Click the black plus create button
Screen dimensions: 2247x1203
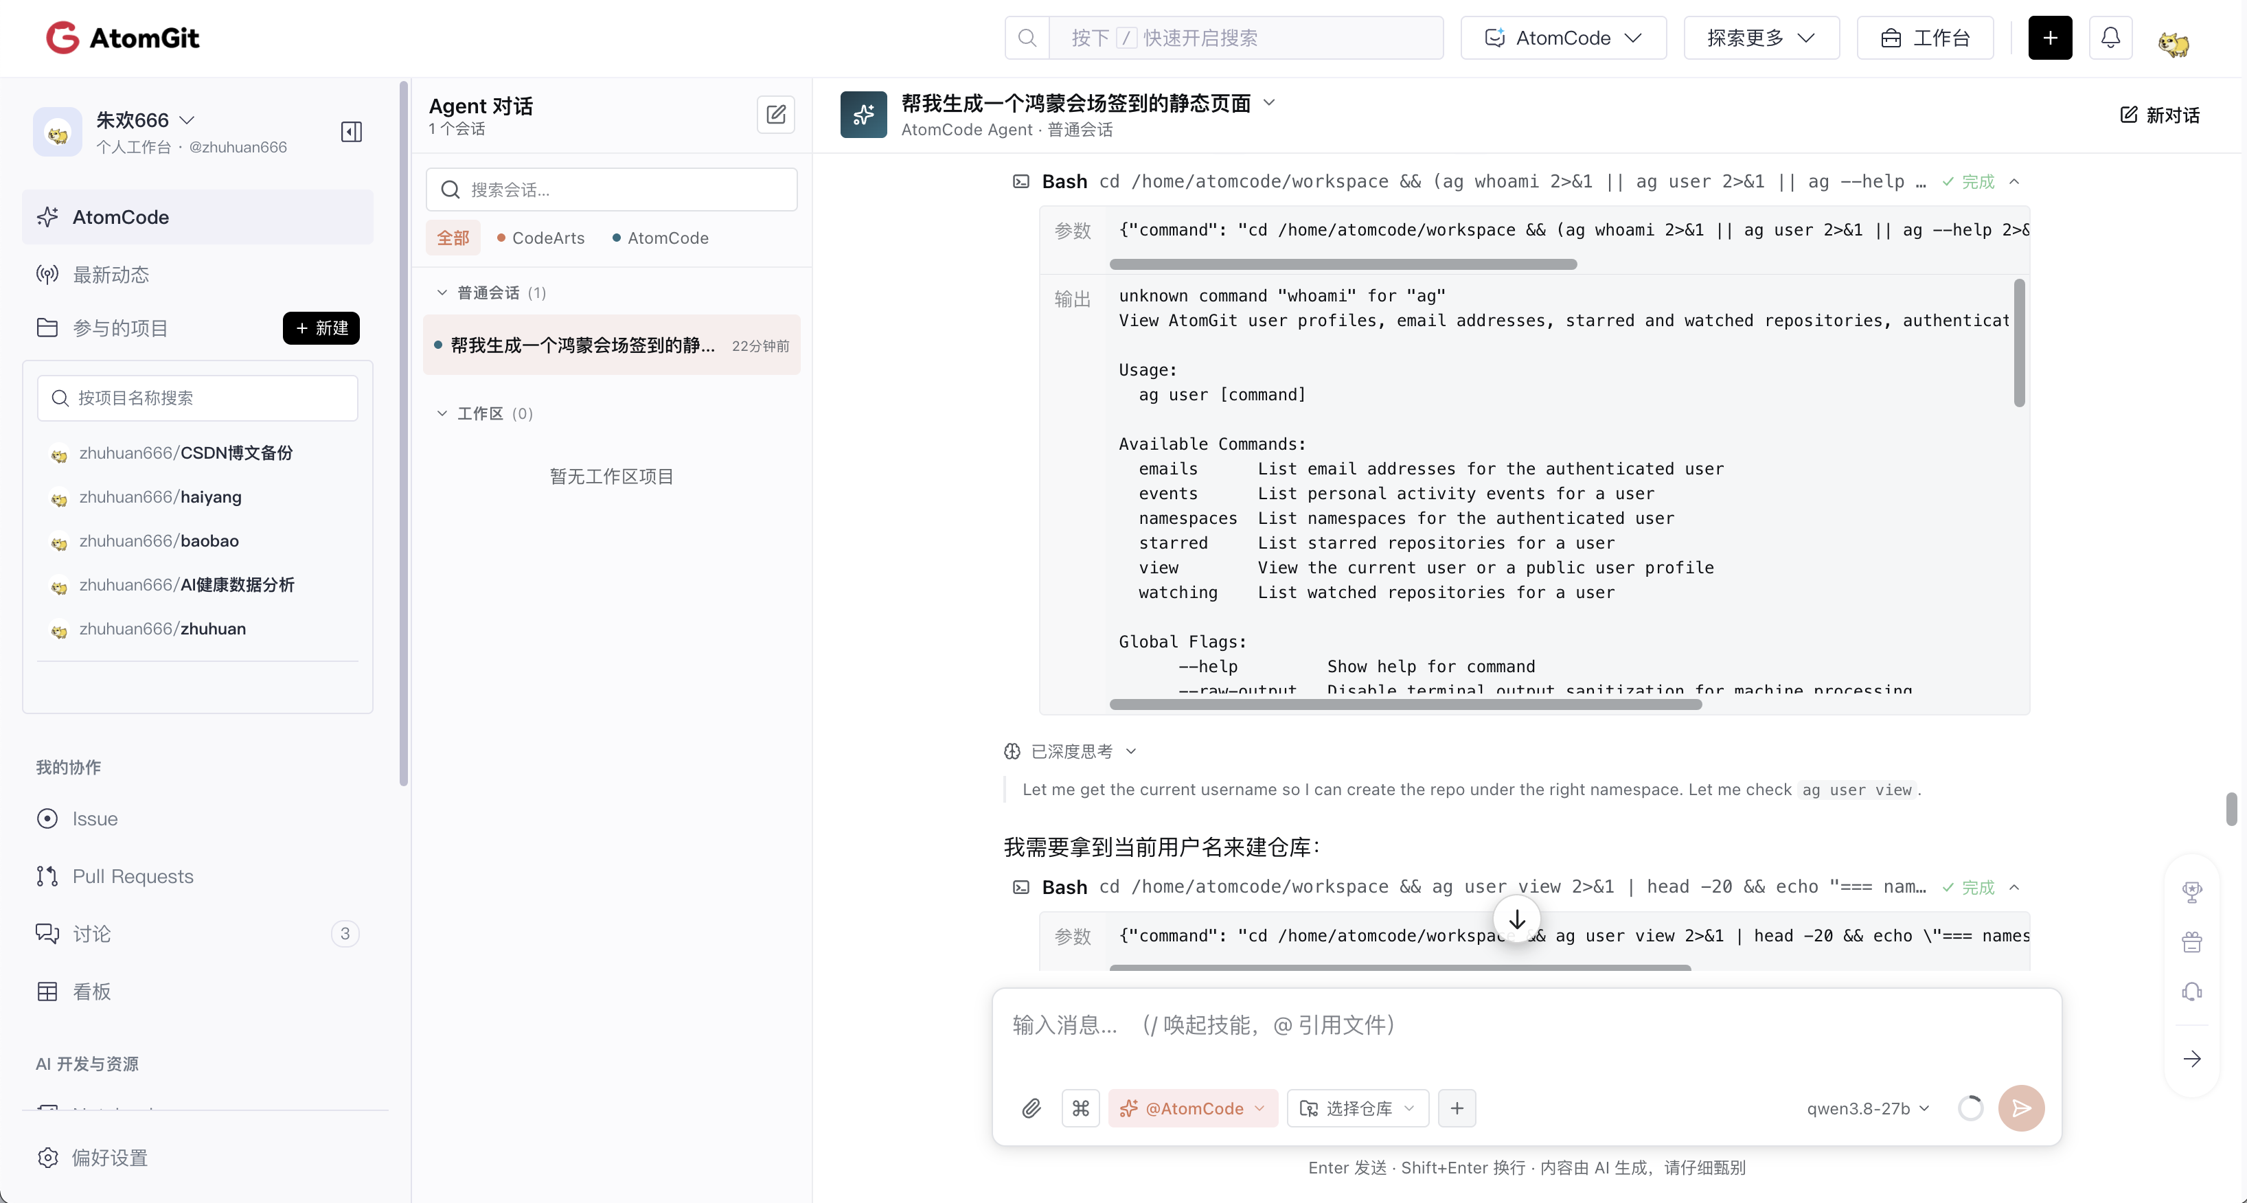[2050, 38]
